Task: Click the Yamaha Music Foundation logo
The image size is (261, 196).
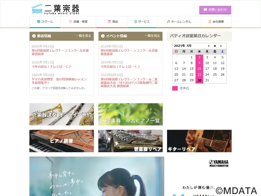Action: point(219,163)
